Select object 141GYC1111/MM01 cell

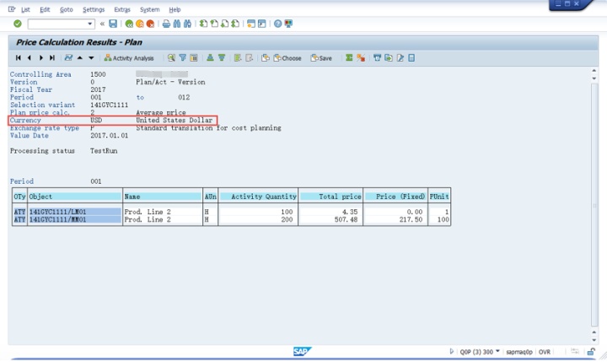point(75,219)
